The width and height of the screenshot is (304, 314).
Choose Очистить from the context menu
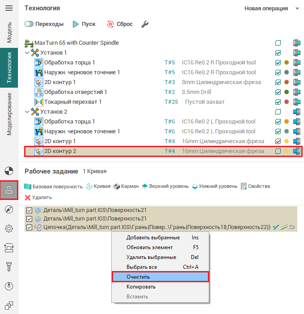(160, 277)
